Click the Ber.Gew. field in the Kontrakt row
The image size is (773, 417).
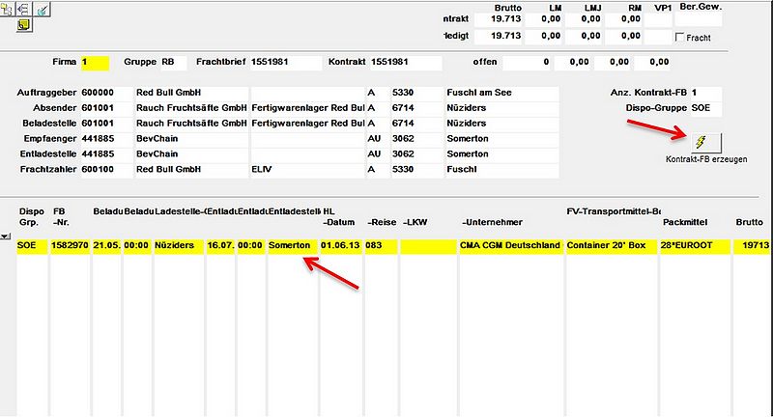point(698,19)
